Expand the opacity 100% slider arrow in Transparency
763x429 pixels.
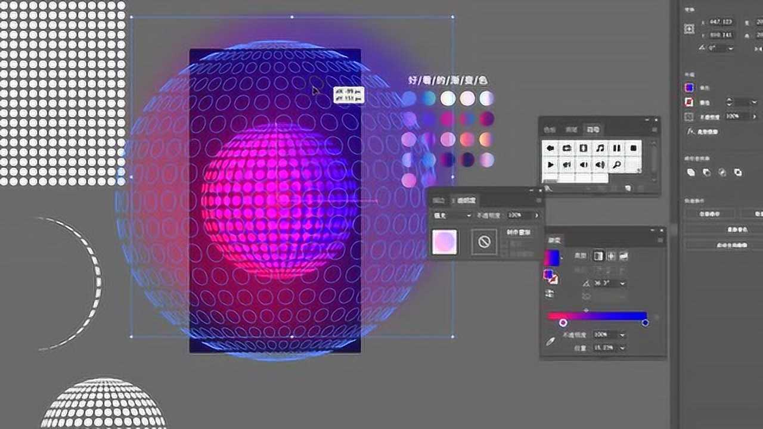[536, 216]
